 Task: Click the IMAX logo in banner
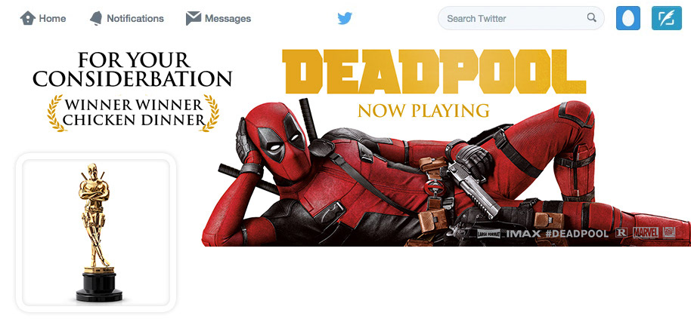pyautogui.click(x=523, y=233)
